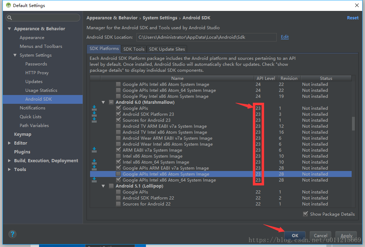The height and width of the screenshot is (247, 365).
Task: Open HTTP Proxy settings
Action: 37,73
